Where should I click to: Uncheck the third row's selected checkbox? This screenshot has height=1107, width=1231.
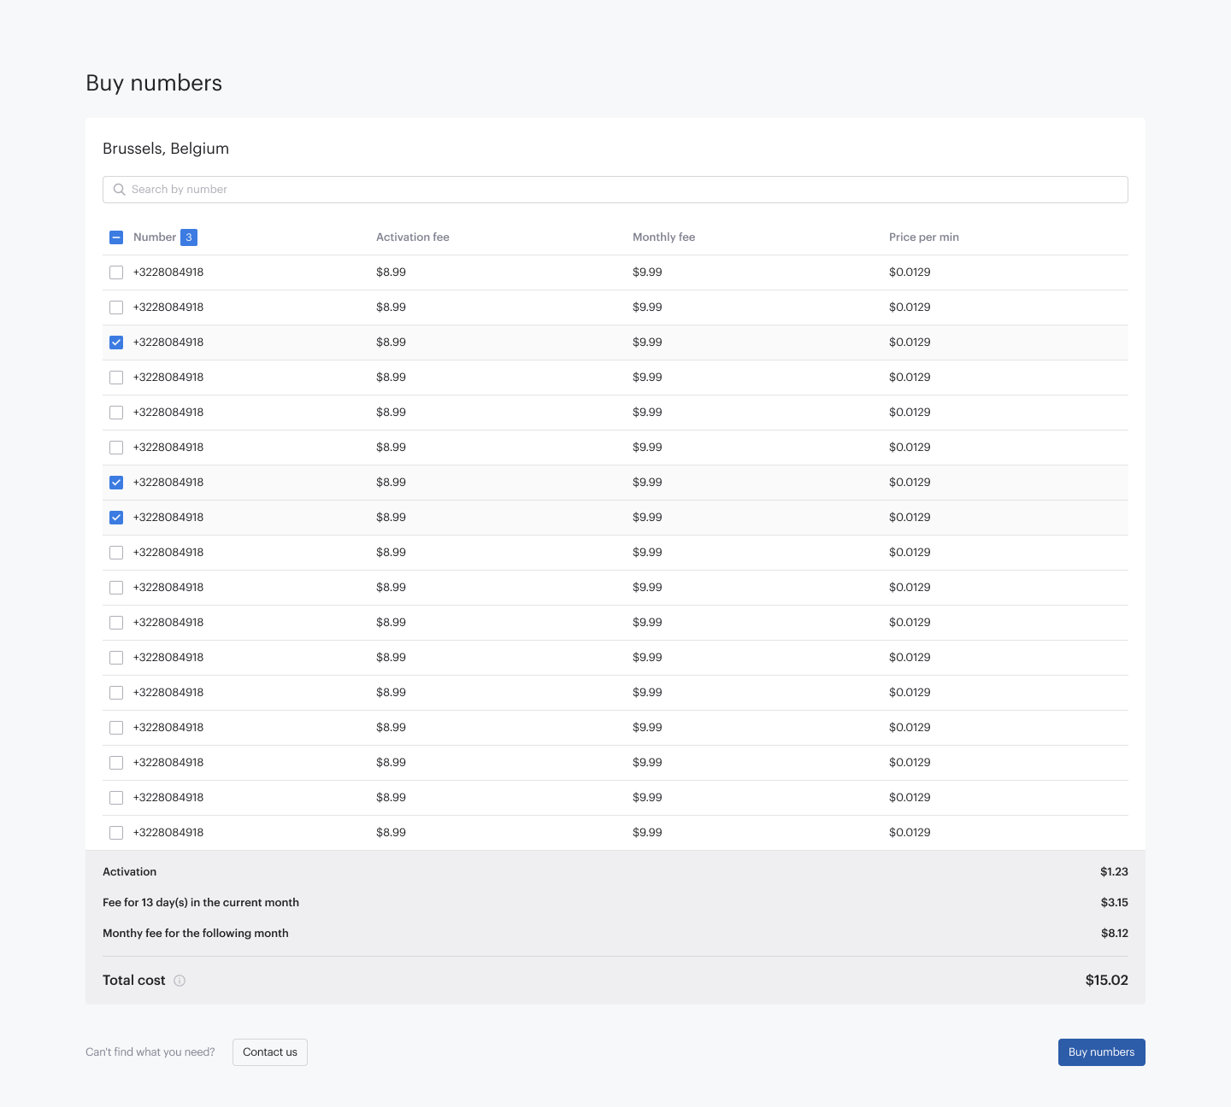tap(116, 343)
